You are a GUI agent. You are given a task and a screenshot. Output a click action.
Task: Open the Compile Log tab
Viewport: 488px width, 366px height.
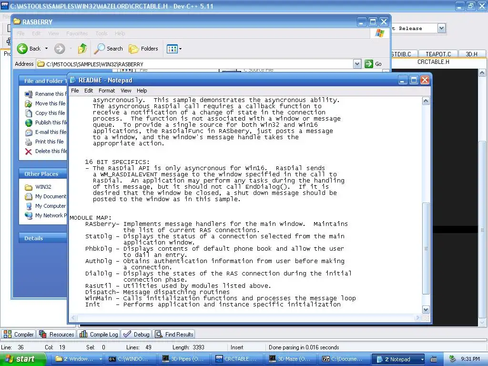pos(99,334)
